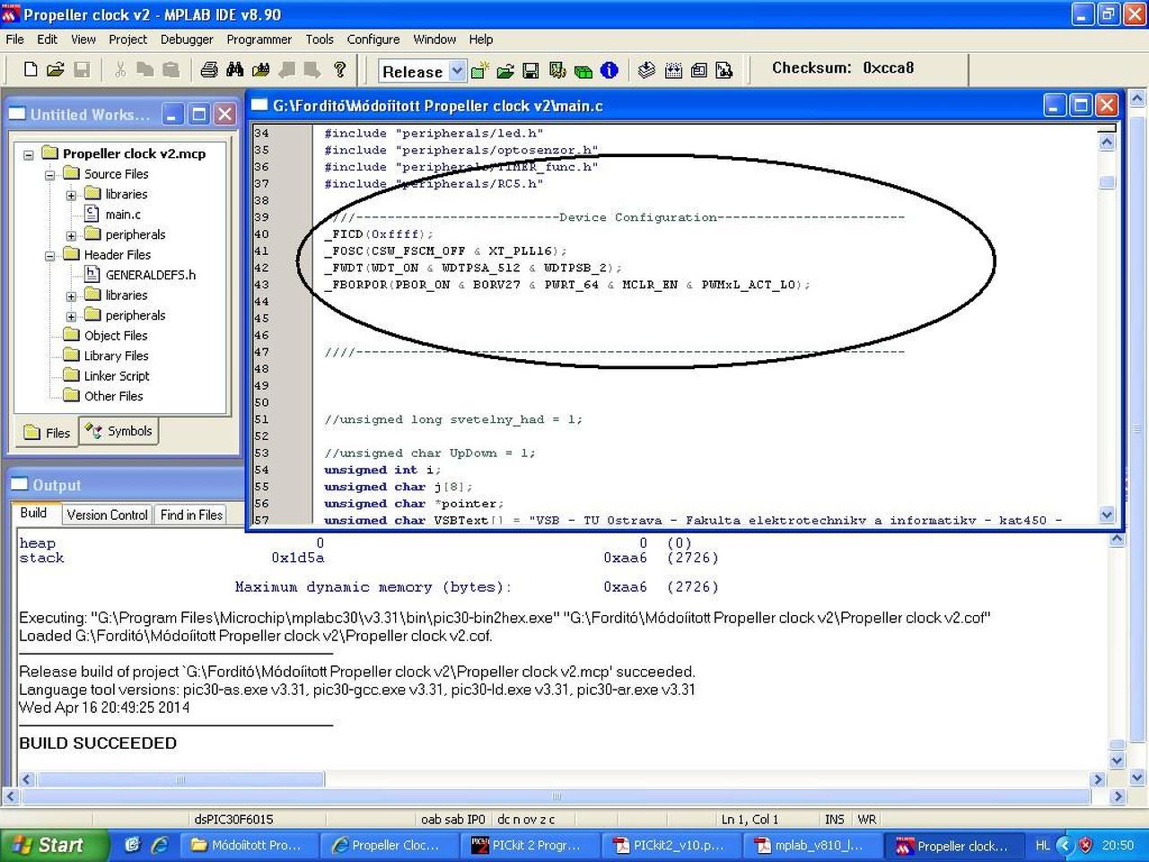Click the main.c file icon in tree
The image size is (1149, 862).
pos(92,214)
